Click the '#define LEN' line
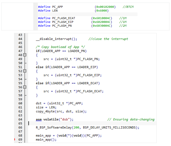 (x=73, y=11)
